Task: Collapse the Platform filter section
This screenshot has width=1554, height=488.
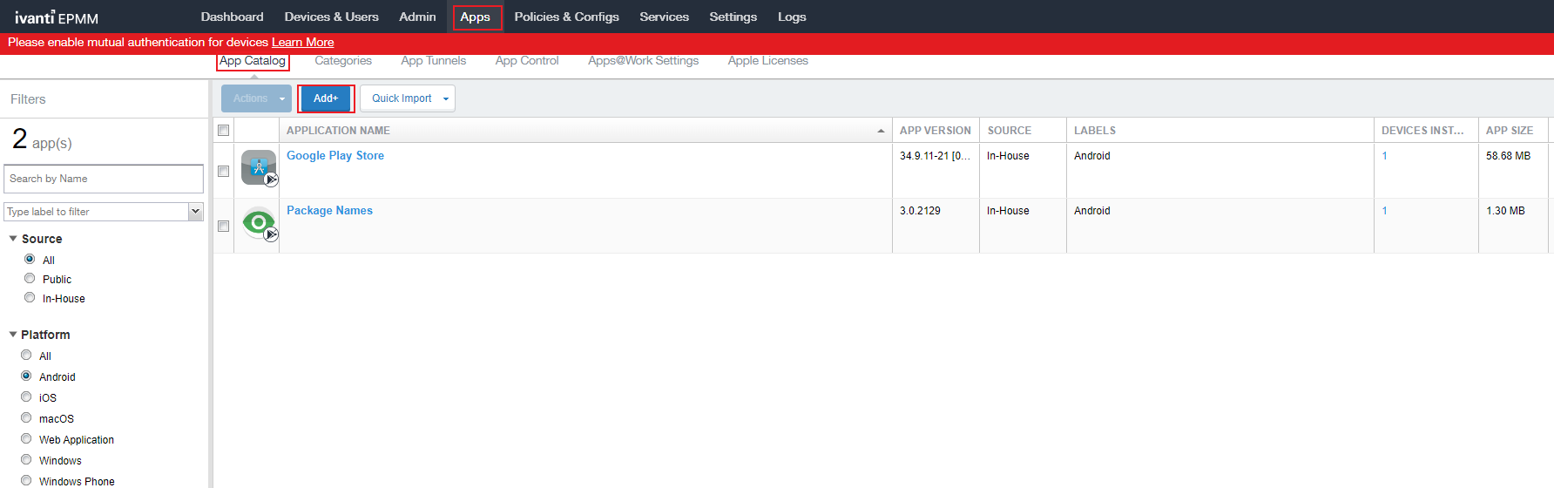Action: (x=13, y=335)
